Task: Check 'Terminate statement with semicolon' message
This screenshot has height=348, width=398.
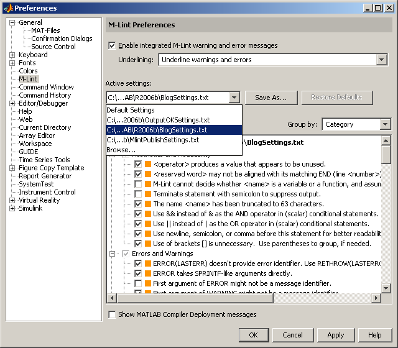Action: pyautogui.click(x=138, y=194)
